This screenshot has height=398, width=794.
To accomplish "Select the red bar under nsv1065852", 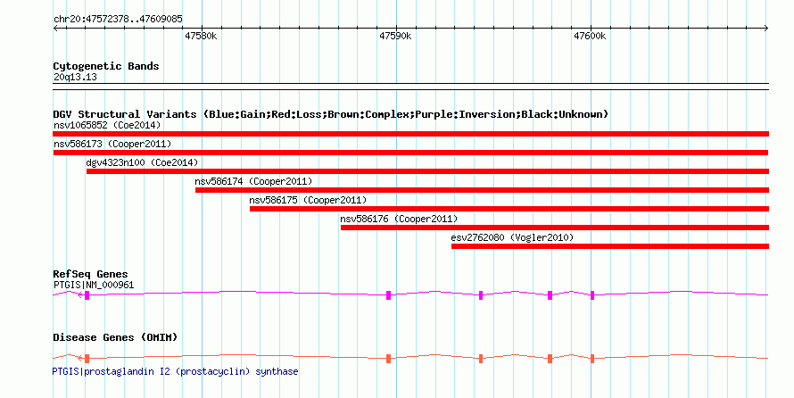I will (410, 134).
